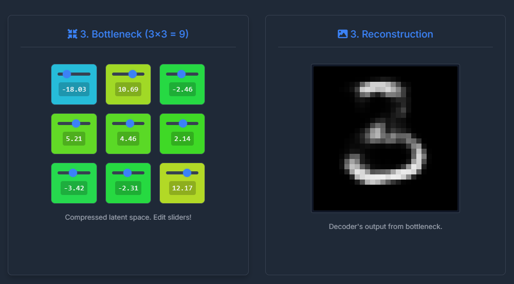Click the reconstructed digit image
The image size is (514, 284).
click(385, 138)
